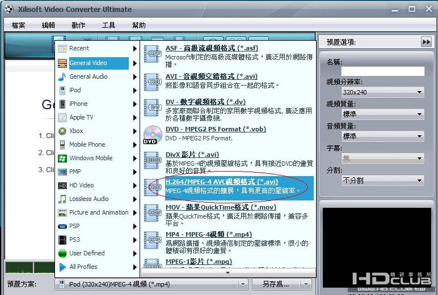Click the HD Video icon
Image resolution: width=438 pixels, height=295 pixels.
click(x=62, y=185)
